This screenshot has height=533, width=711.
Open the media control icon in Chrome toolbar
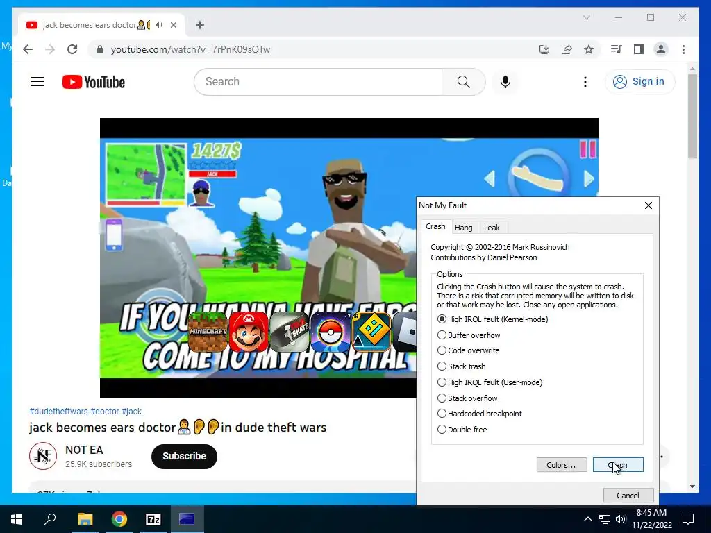616,49
